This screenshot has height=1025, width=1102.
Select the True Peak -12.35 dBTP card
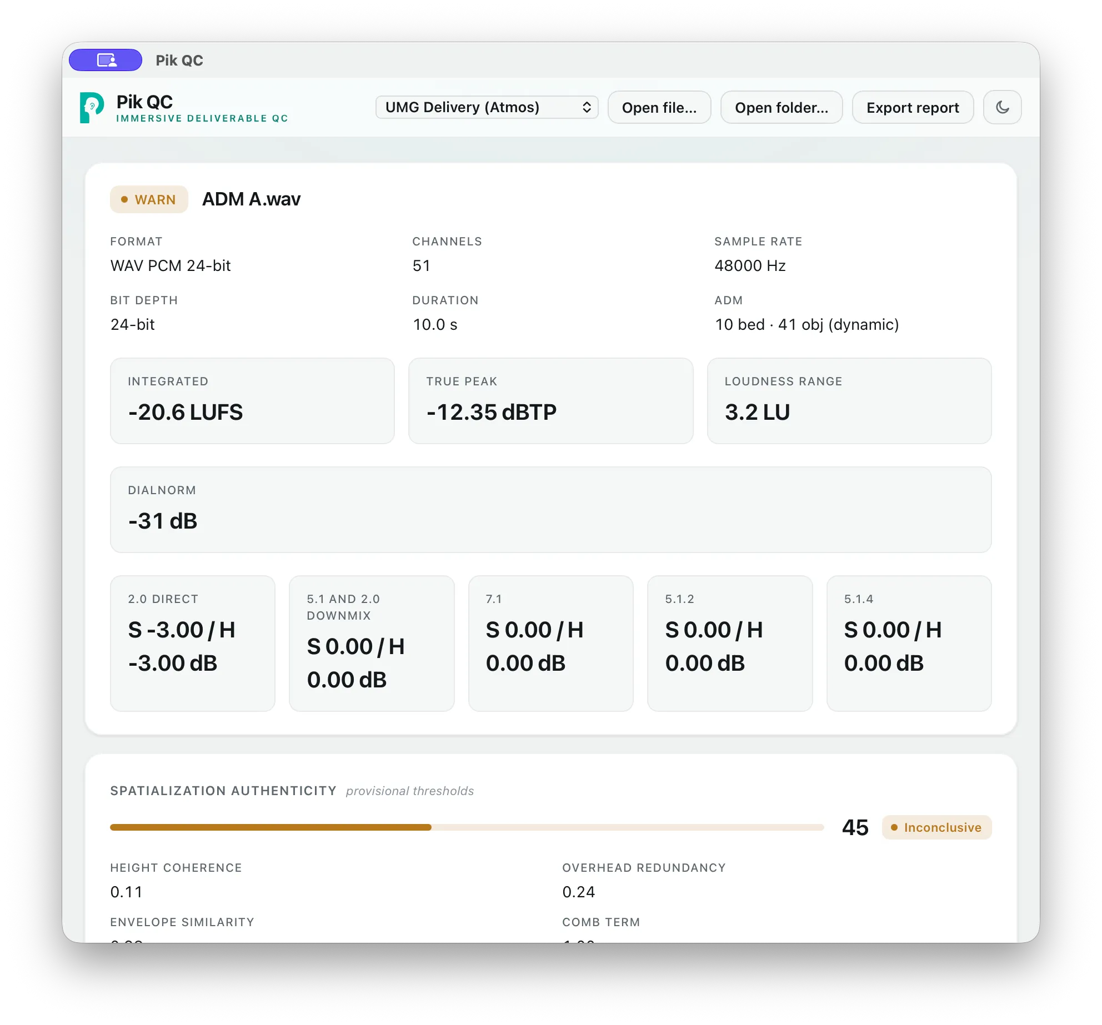[x=550, y=401]
